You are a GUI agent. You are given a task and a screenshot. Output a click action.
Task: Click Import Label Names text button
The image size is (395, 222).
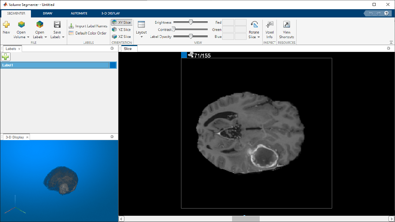click(x=91, y=26)
